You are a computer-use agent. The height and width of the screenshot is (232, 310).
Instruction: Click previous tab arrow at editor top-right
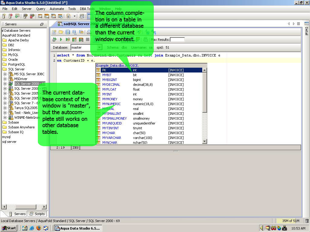tap(289, 24)
